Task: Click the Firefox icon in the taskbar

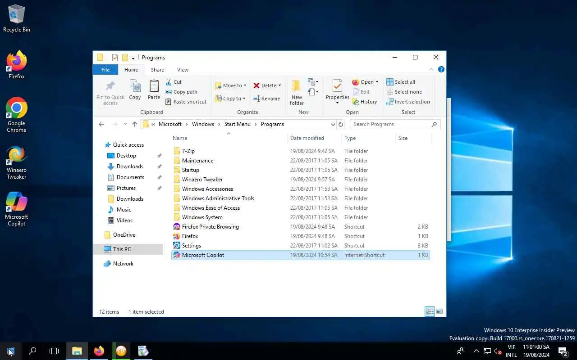Action: pyautogui.click(x=99, y=351)
